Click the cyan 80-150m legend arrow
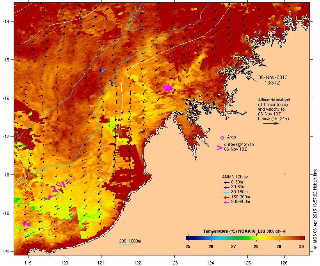The width and height of the screenshot is (320, 266). coord(226,192)
